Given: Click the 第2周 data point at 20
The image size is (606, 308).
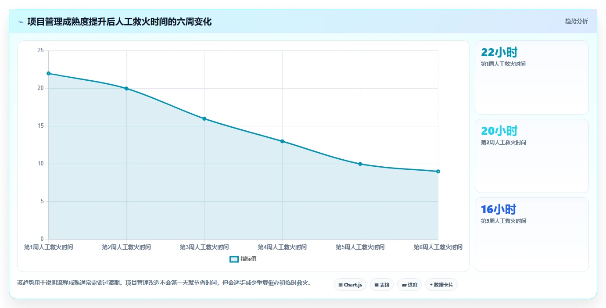Looking at the screenshot, I should pos(126,88).
